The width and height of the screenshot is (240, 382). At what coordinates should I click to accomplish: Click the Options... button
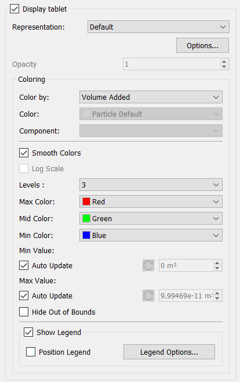202,45
